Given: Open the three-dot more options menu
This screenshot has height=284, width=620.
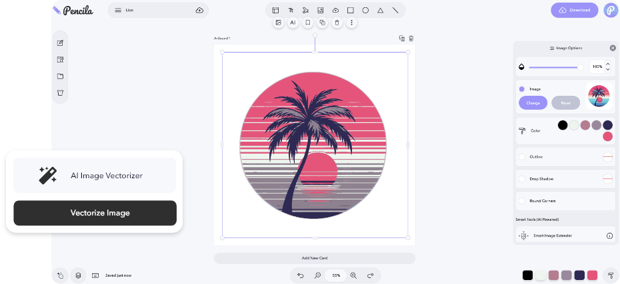Looking at the screenshot, I should [x=352, y=23].
